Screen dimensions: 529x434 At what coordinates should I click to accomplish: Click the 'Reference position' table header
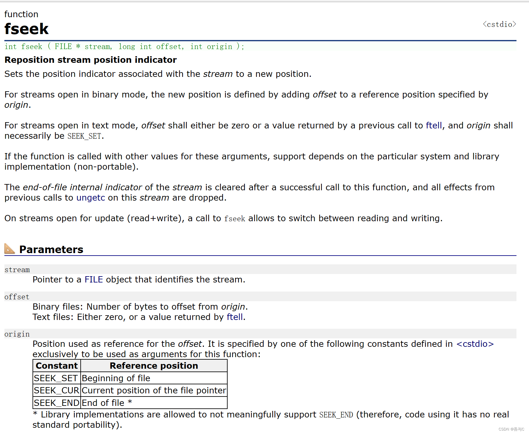pyautogui.click(x=154, y=366)
